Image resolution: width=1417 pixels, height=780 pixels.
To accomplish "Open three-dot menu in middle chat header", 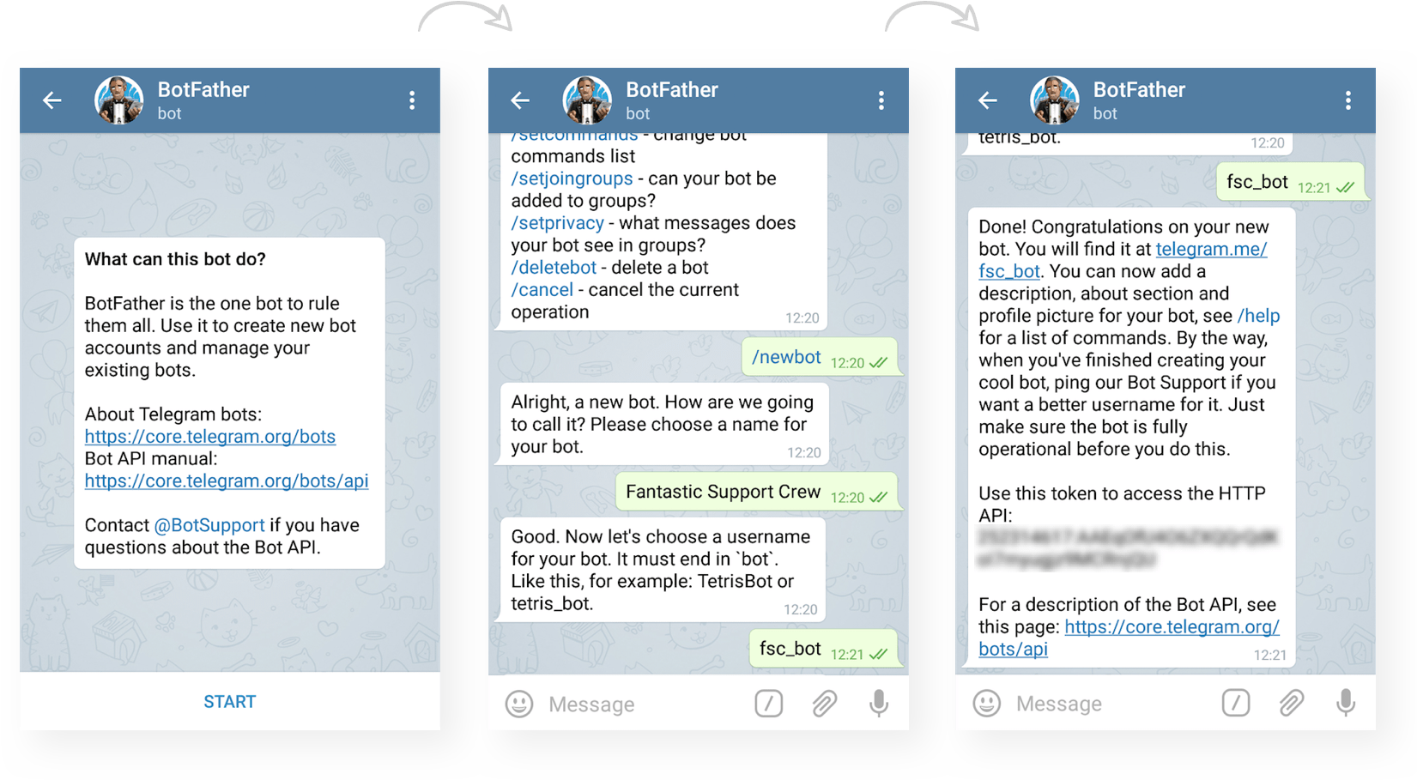I will (881, 100).
